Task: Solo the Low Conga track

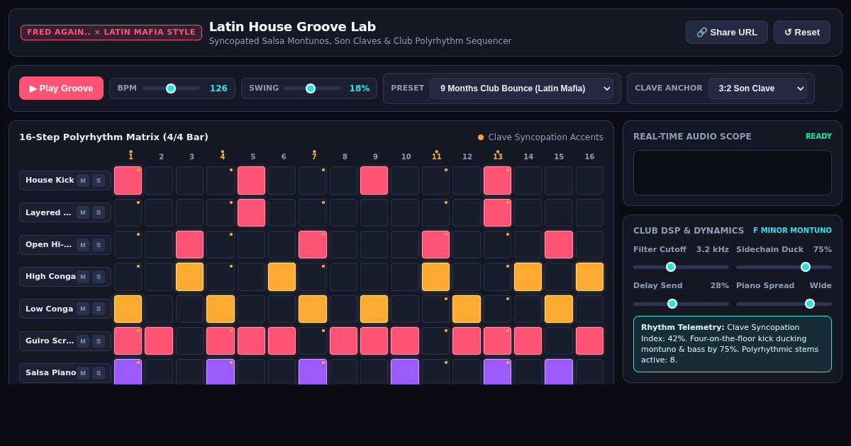Action: (x=99, y=309)
